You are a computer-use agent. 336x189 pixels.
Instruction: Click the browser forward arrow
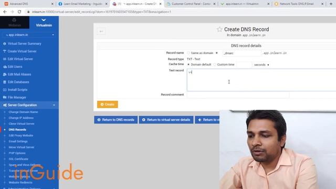[12, 12]
